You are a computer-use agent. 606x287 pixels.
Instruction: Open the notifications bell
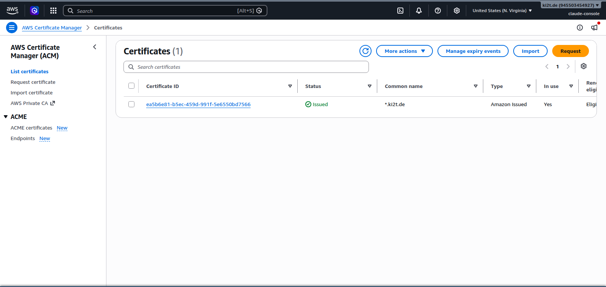pos(419,11)
